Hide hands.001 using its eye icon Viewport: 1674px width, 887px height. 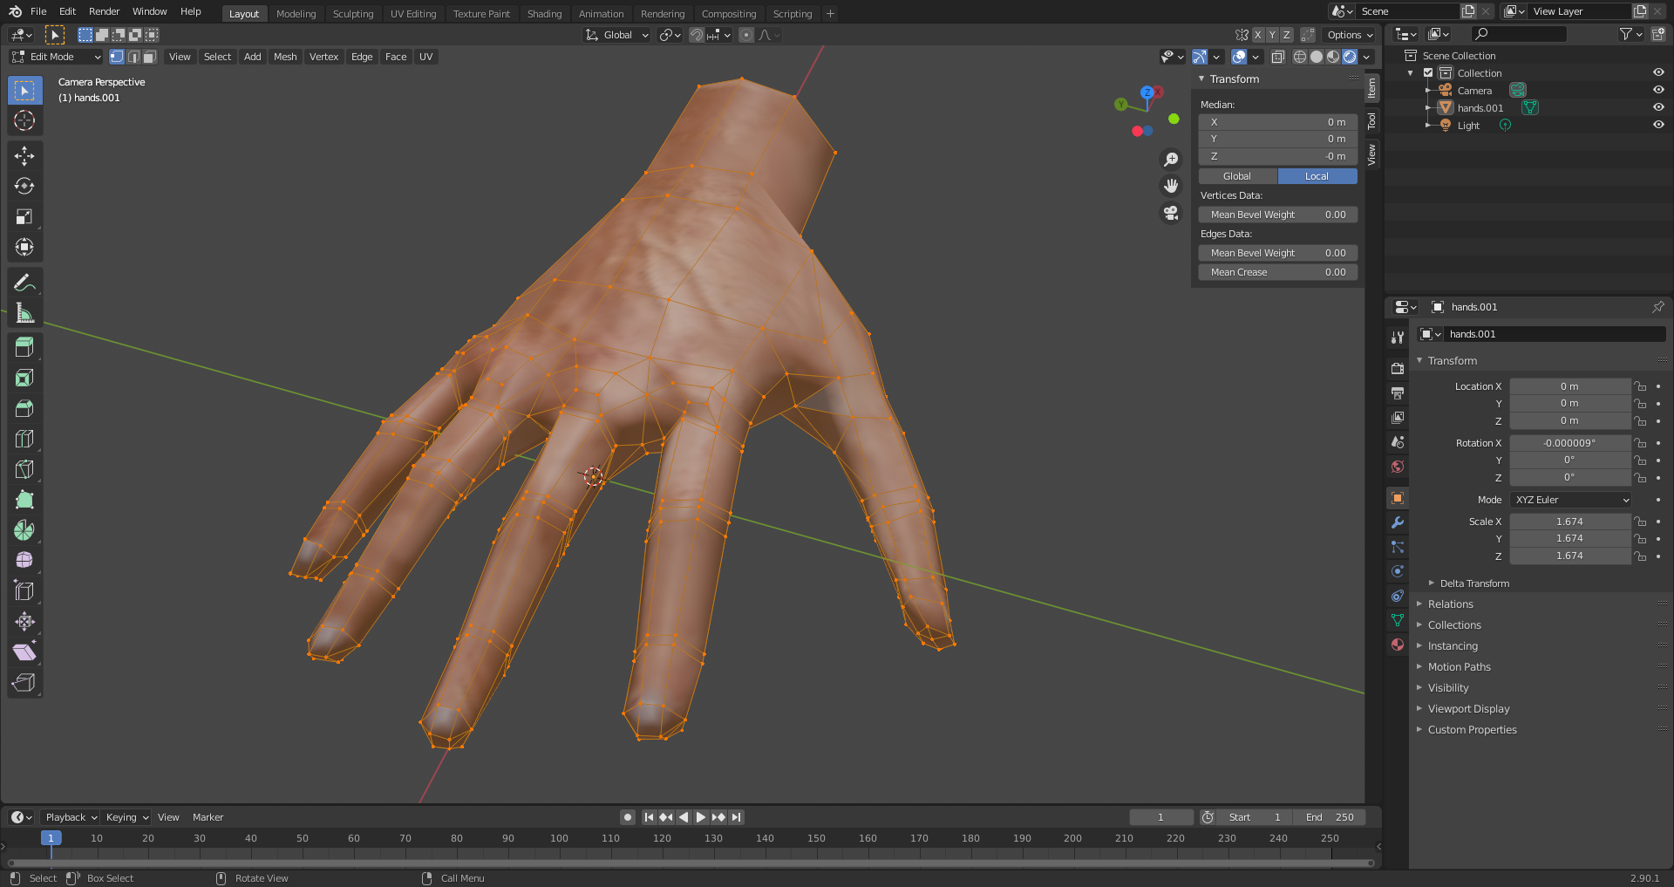pos(1658,107)
